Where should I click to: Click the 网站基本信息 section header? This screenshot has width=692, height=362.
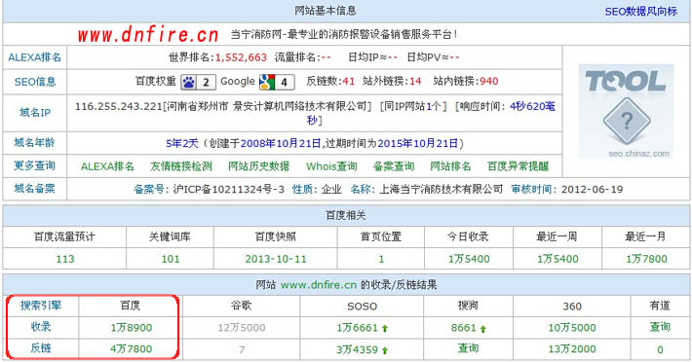click(326, 11)
